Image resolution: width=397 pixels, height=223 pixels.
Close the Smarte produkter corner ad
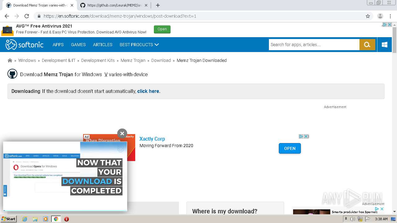click(382, 209)
